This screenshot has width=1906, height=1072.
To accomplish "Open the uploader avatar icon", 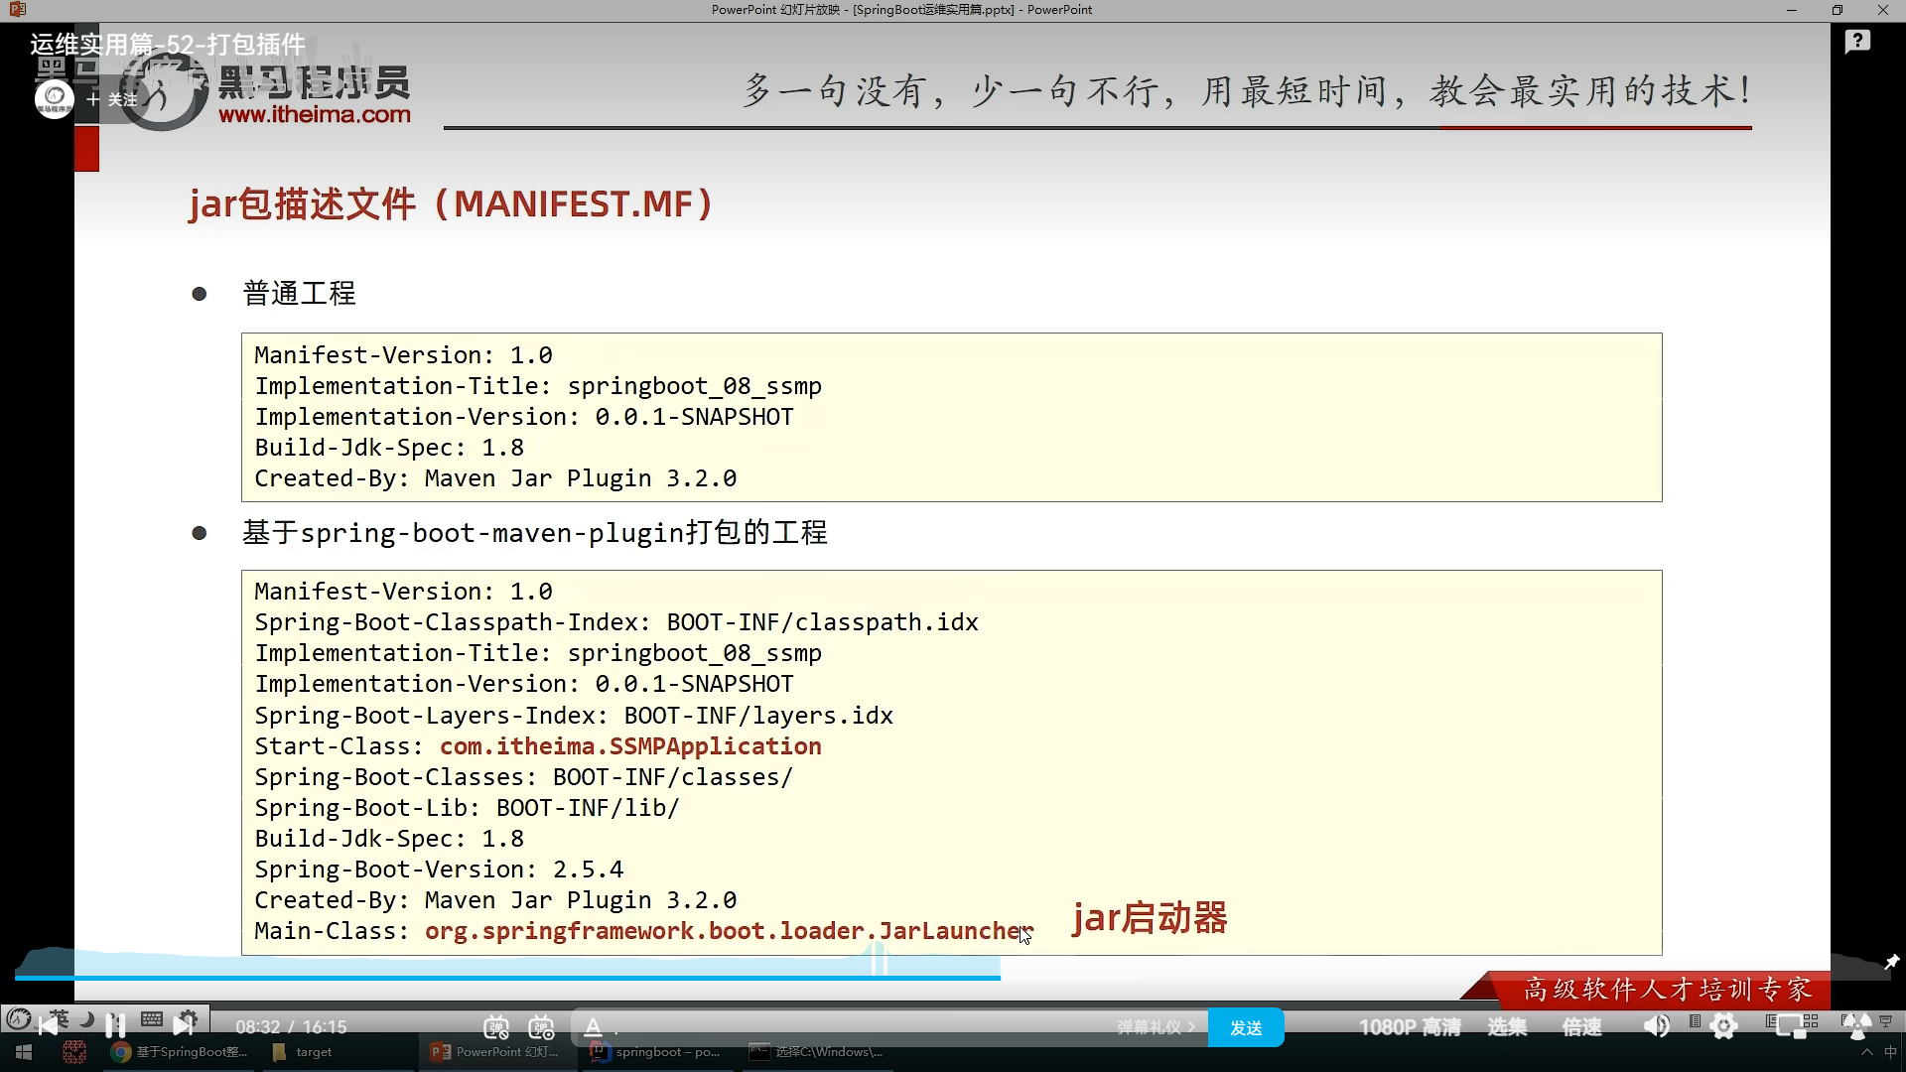I will coord(54,99).
